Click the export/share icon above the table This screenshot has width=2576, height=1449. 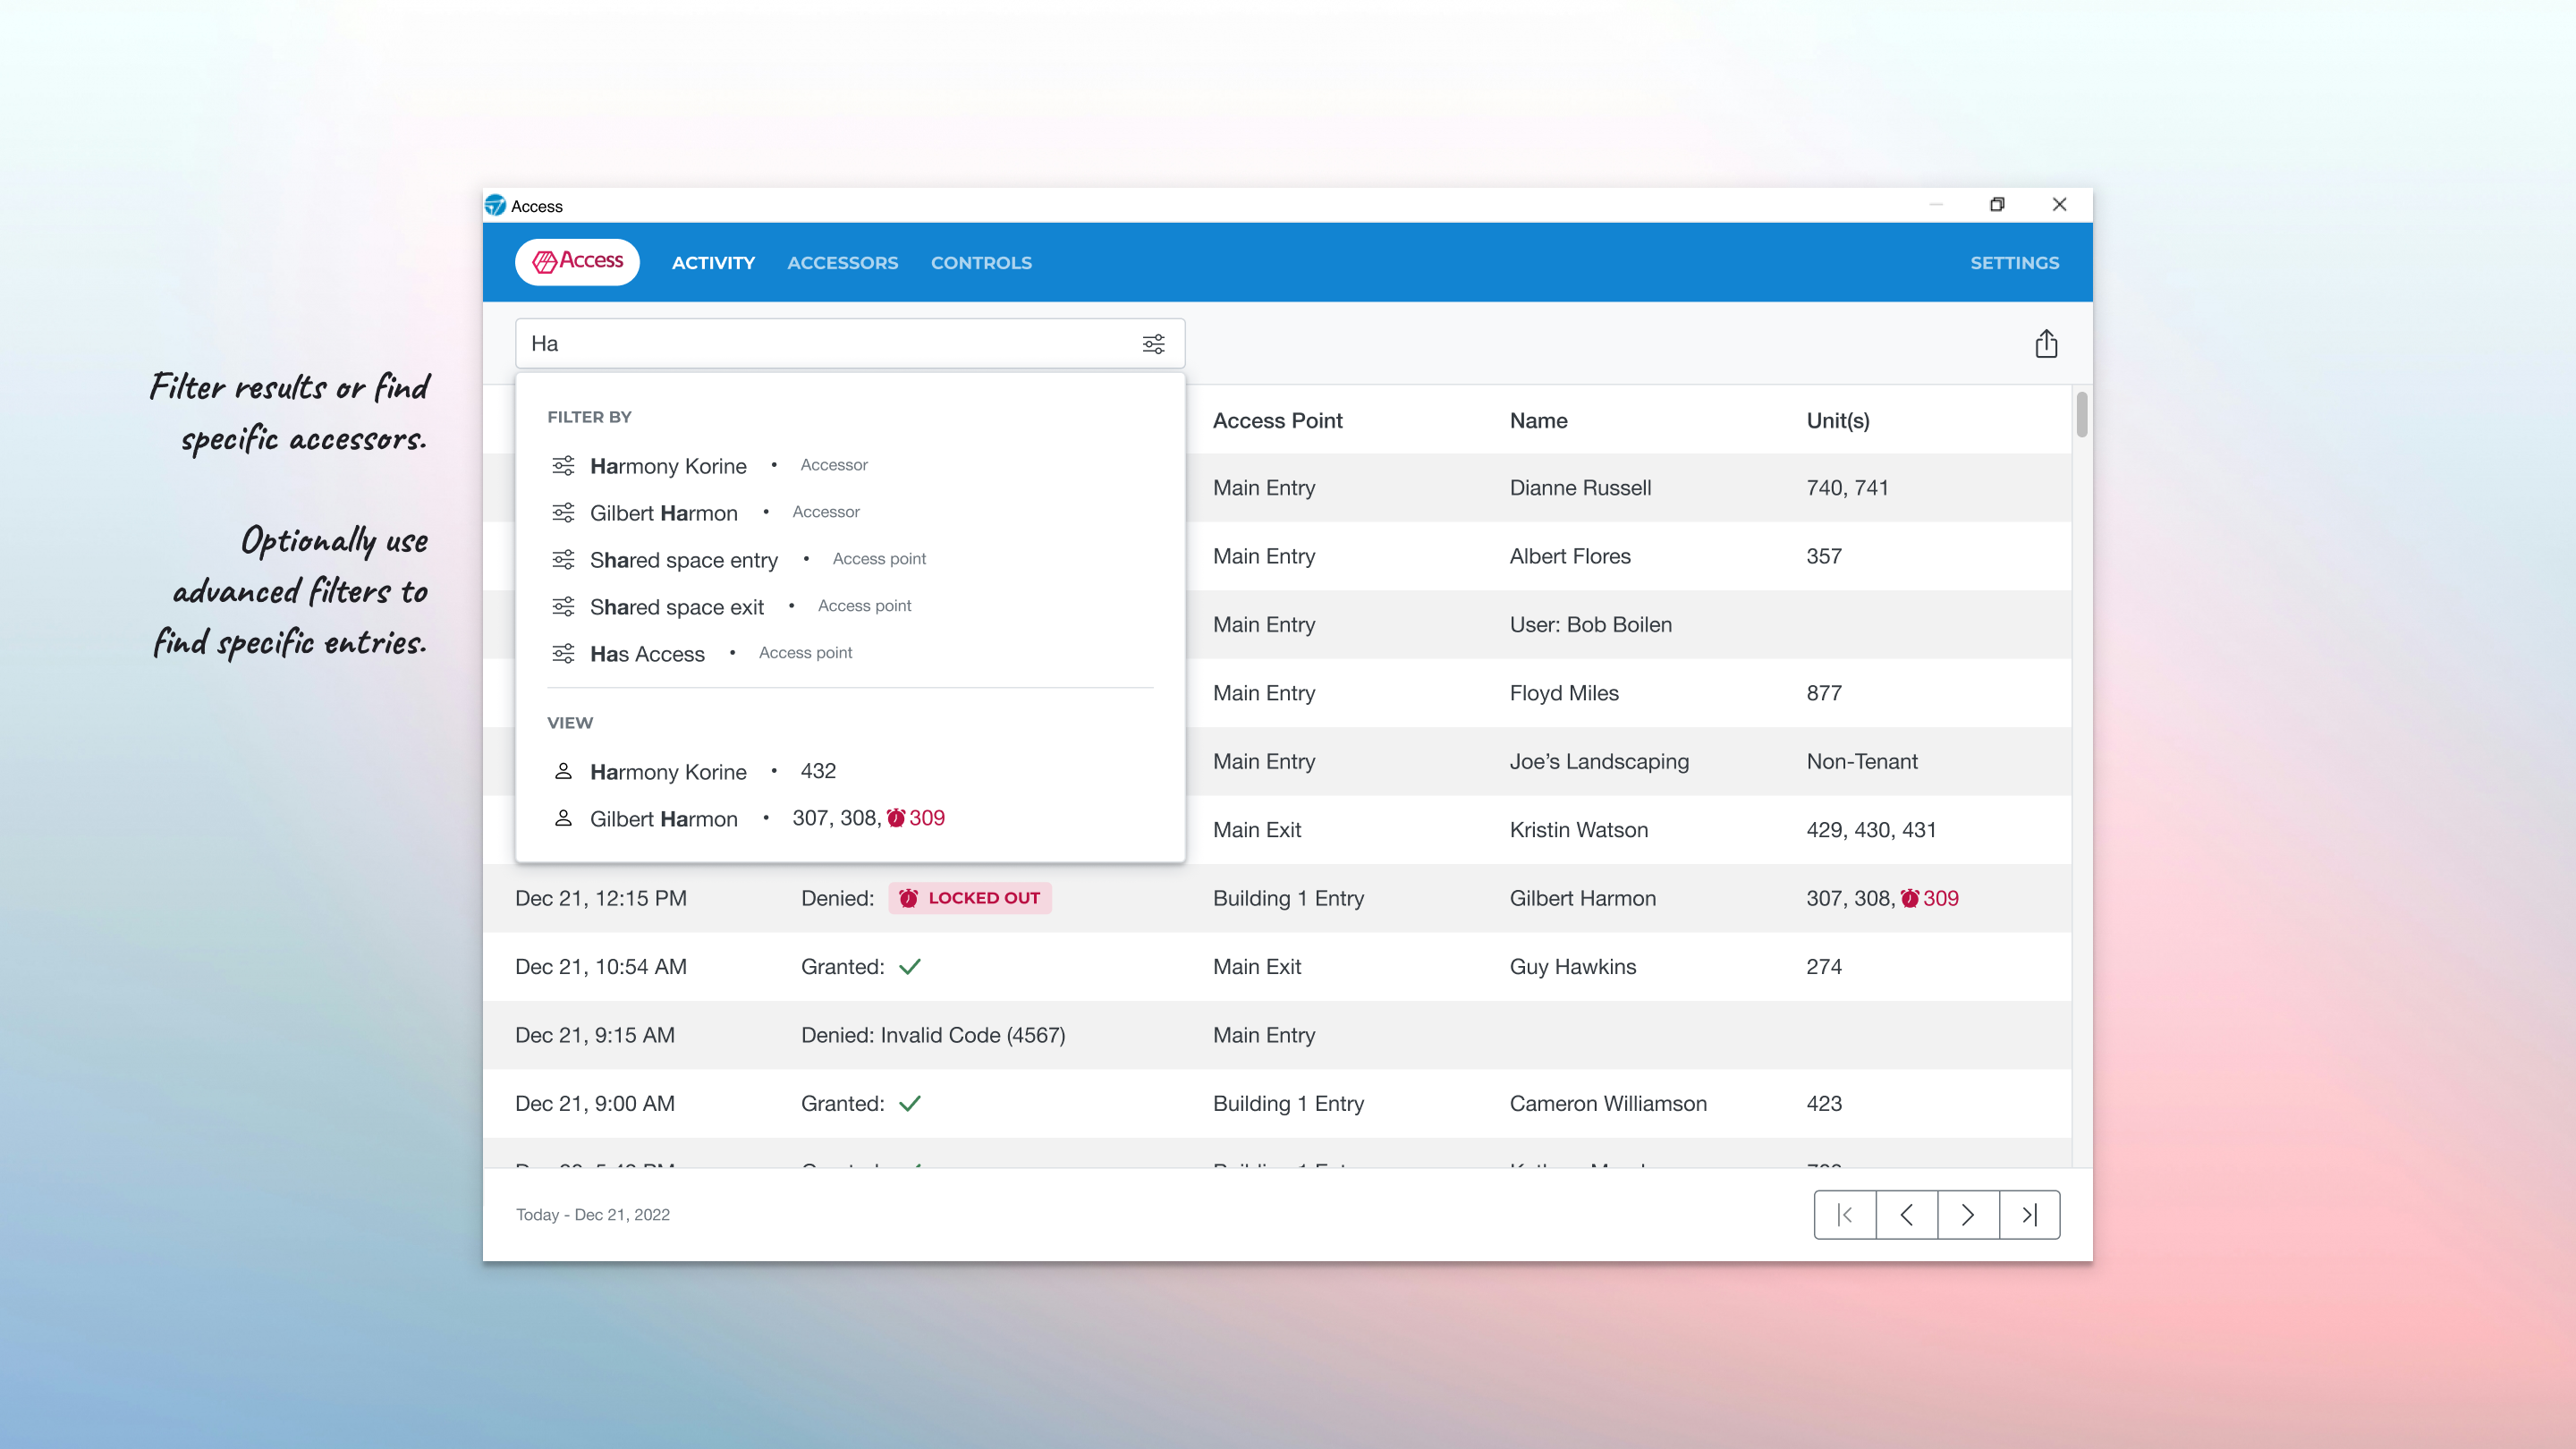(x=2046, y=343)
